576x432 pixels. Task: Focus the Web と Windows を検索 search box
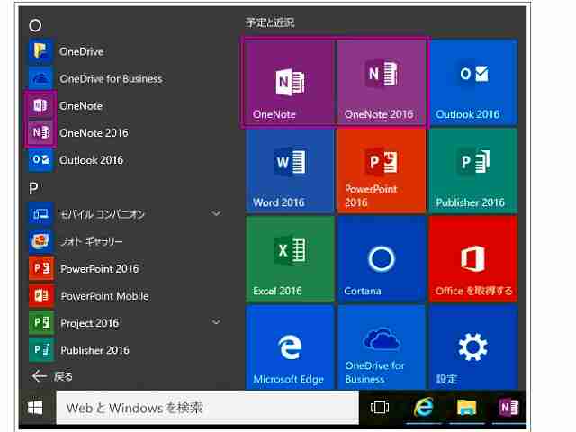[x=207, y=408]
